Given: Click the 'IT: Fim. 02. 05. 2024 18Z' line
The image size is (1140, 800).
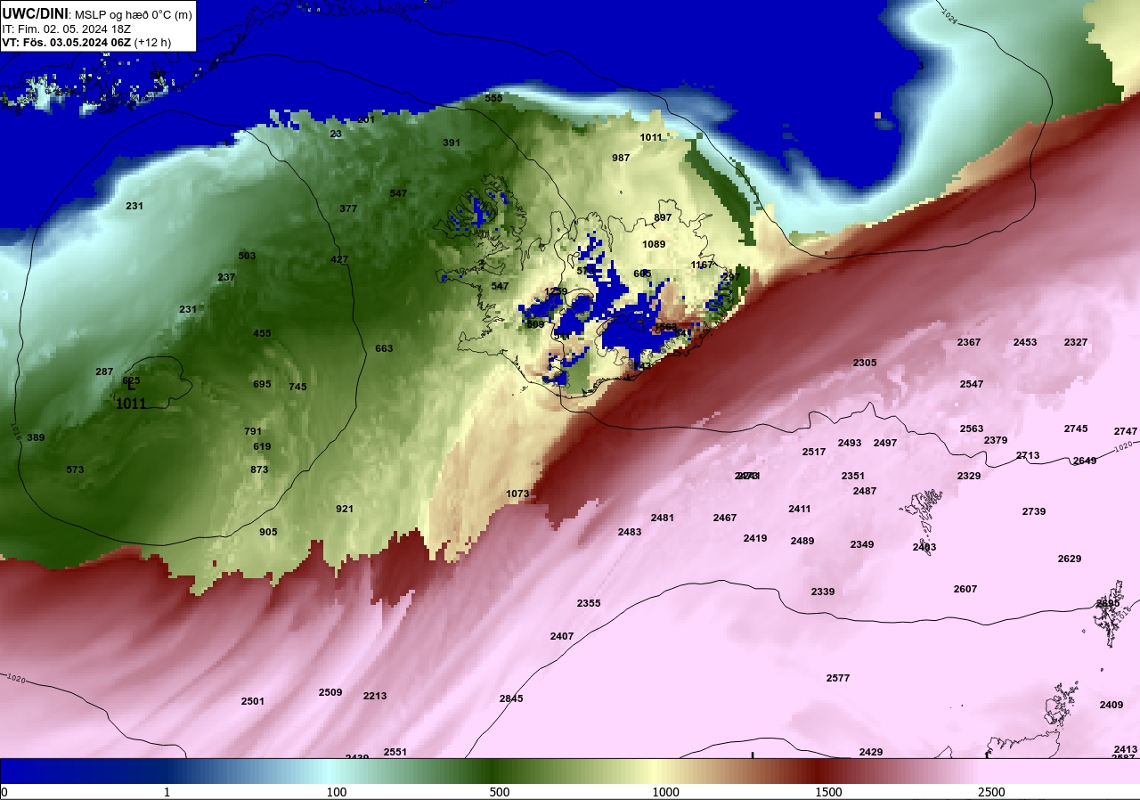Looking at the screenshot, I should pyautogui.click(x=67, y=29).
